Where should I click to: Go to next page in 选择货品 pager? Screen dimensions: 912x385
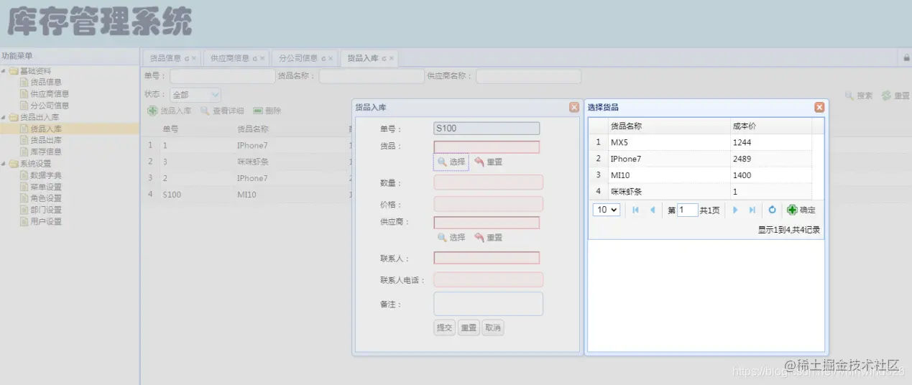coord(734,210)
